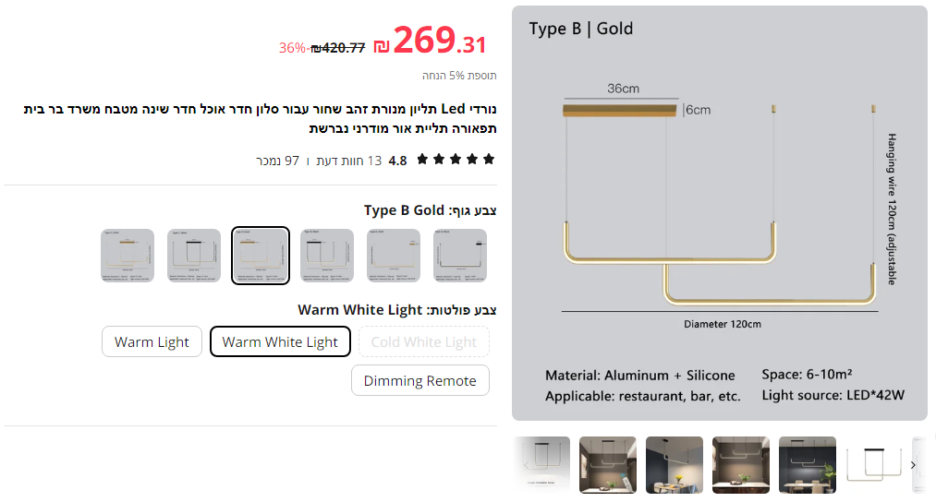Click the previous arrow in thumbnail strip
Viewport: 936px width, 502px height.
pos(526,465)
